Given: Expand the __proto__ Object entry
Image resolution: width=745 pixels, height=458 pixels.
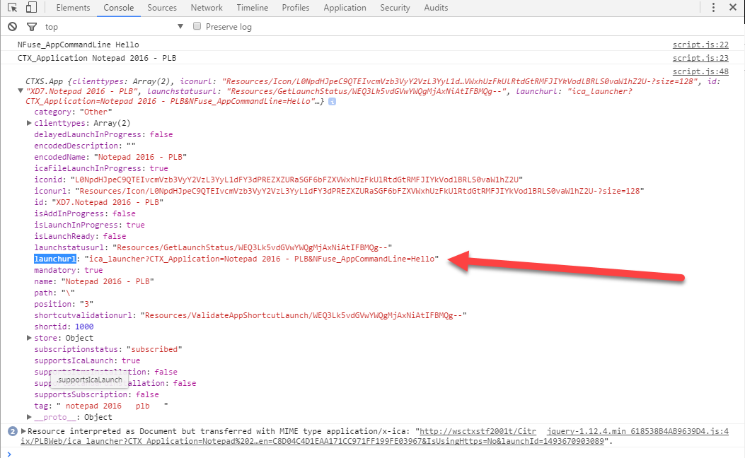Looking at the screenshot, I should tap(29, 417).
